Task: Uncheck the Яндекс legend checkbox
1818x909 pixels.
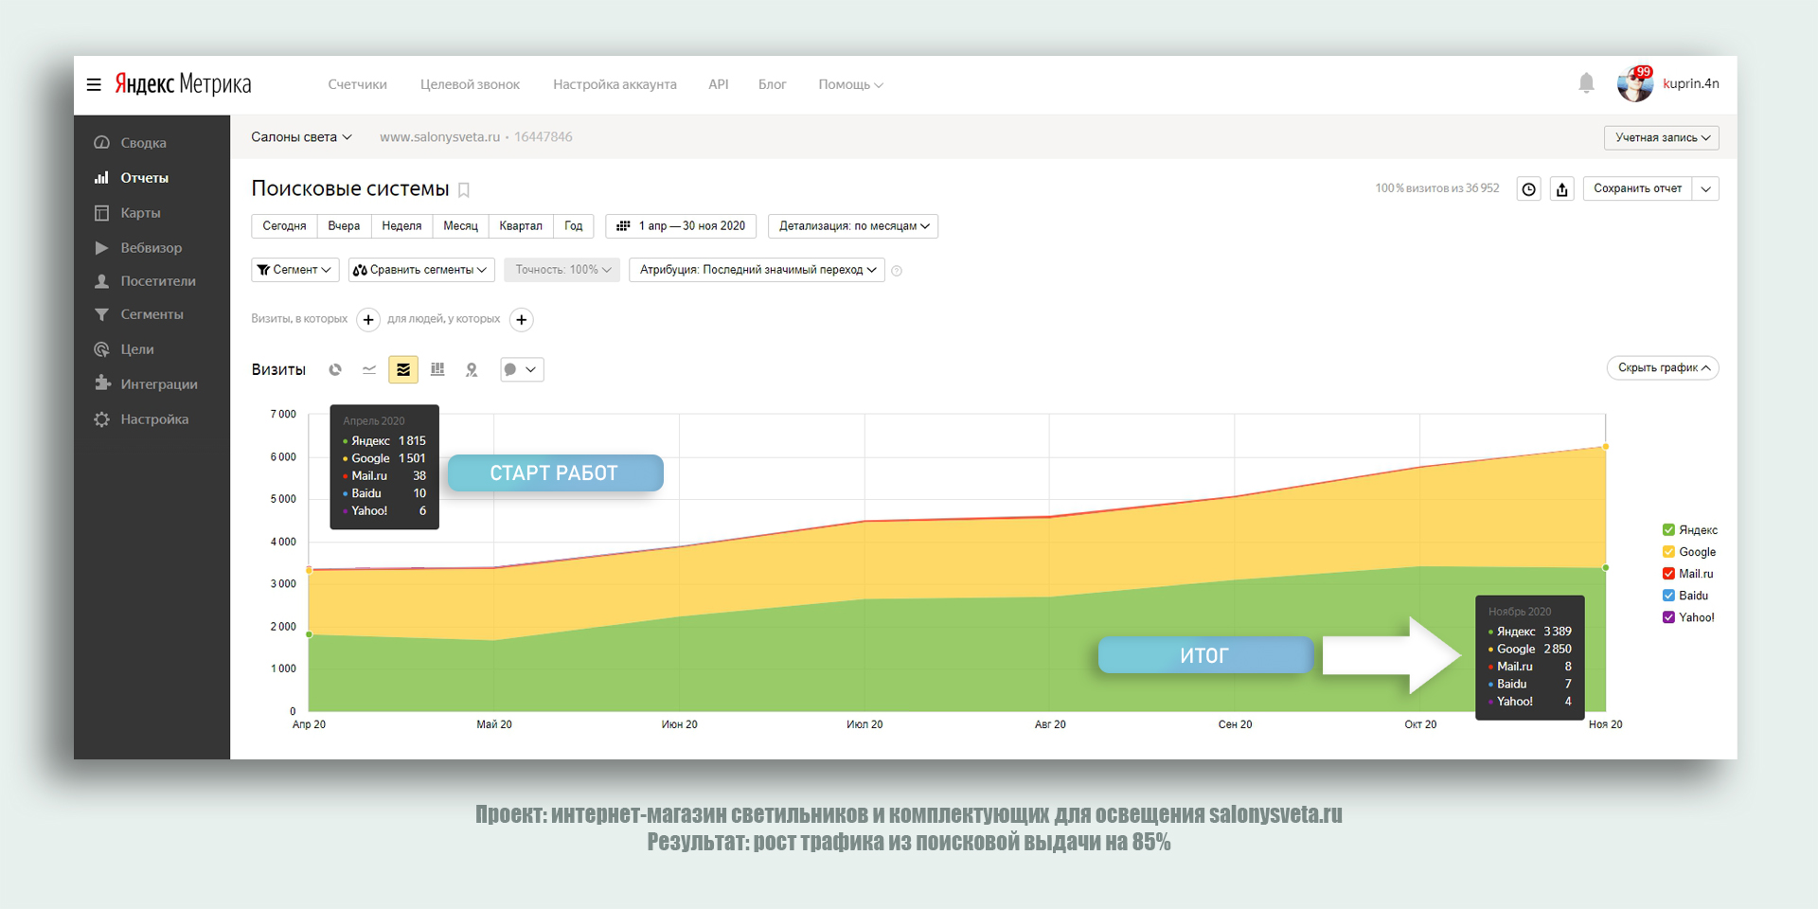Action: coord(1668,530)
